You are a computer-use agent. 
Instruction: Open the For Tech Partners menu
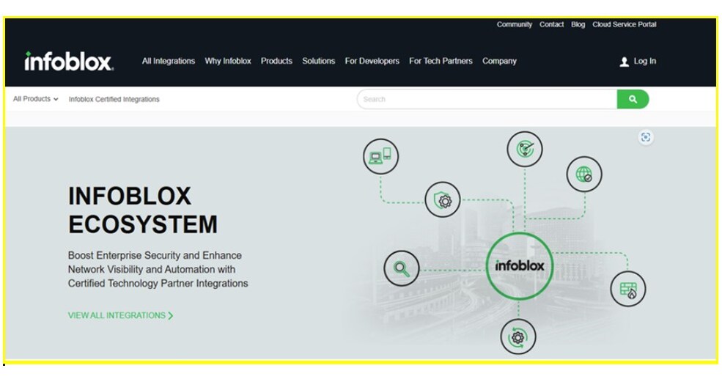pyautogui.click(x=441, y=61)
